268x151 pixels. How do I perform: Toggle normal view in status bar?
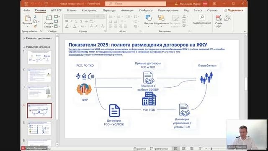(x=175, y=148)
